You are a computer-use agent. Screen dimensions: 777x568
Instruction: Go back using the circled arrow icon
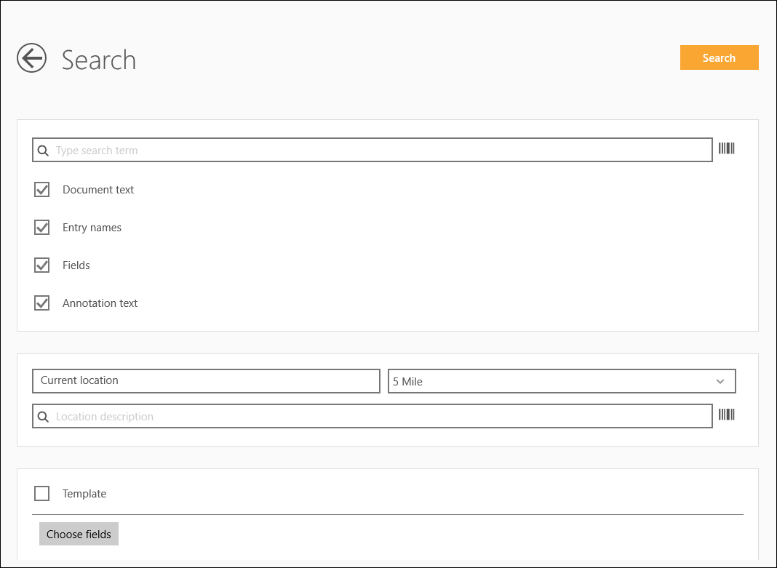[32, 58]
